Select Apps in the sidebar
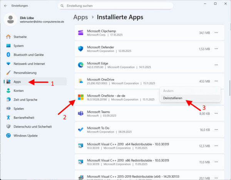Screen dimensions: 231x180 (35, 82)
